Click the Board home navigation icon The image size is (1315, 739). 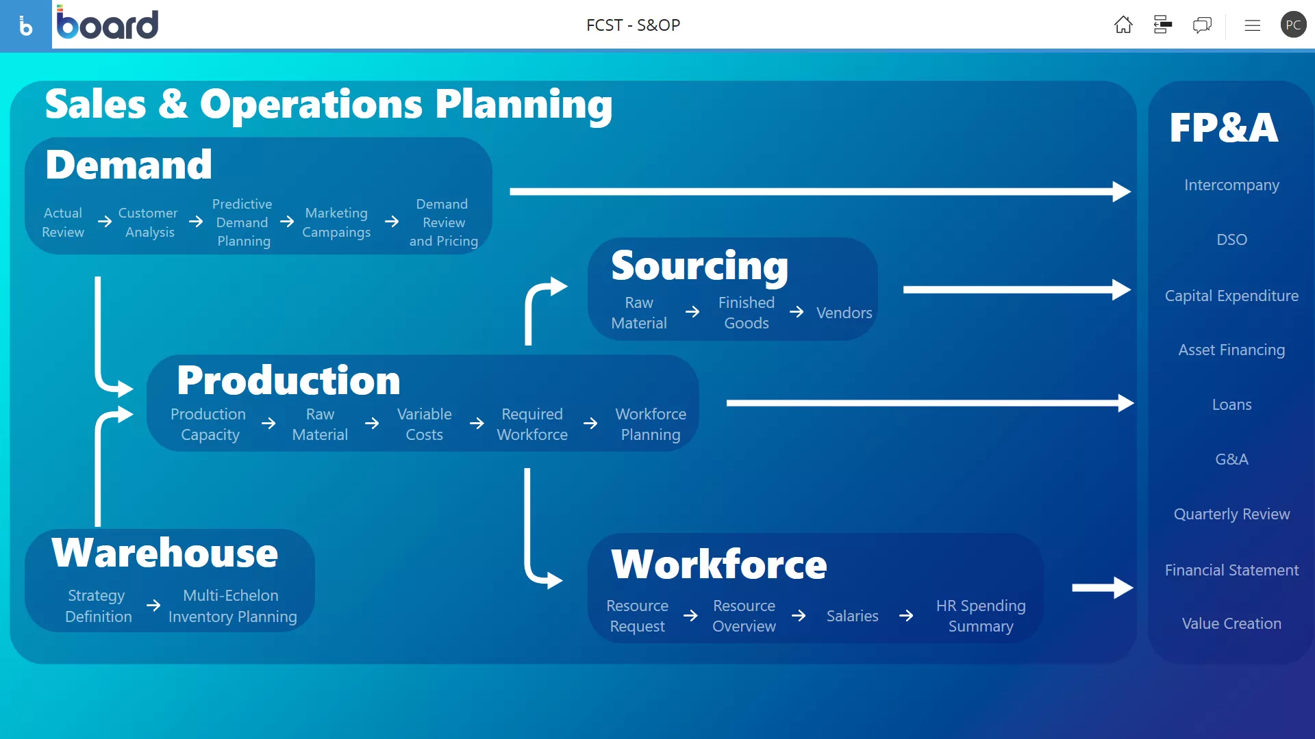[1123, 25]
